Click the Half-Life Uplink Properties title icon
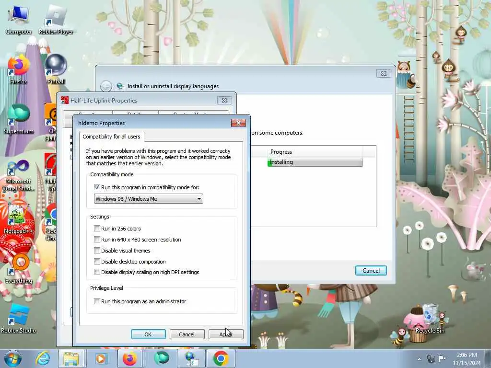The width and height of the screenshot is (491, 368). [65, 100]
